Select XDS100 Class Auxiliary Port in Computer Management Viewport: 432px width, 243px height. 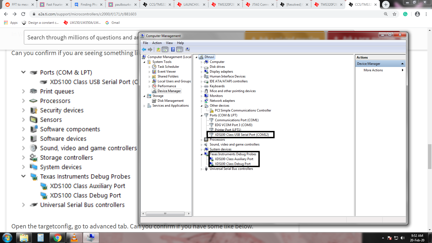pyautogui.click(x=234, y=159)
